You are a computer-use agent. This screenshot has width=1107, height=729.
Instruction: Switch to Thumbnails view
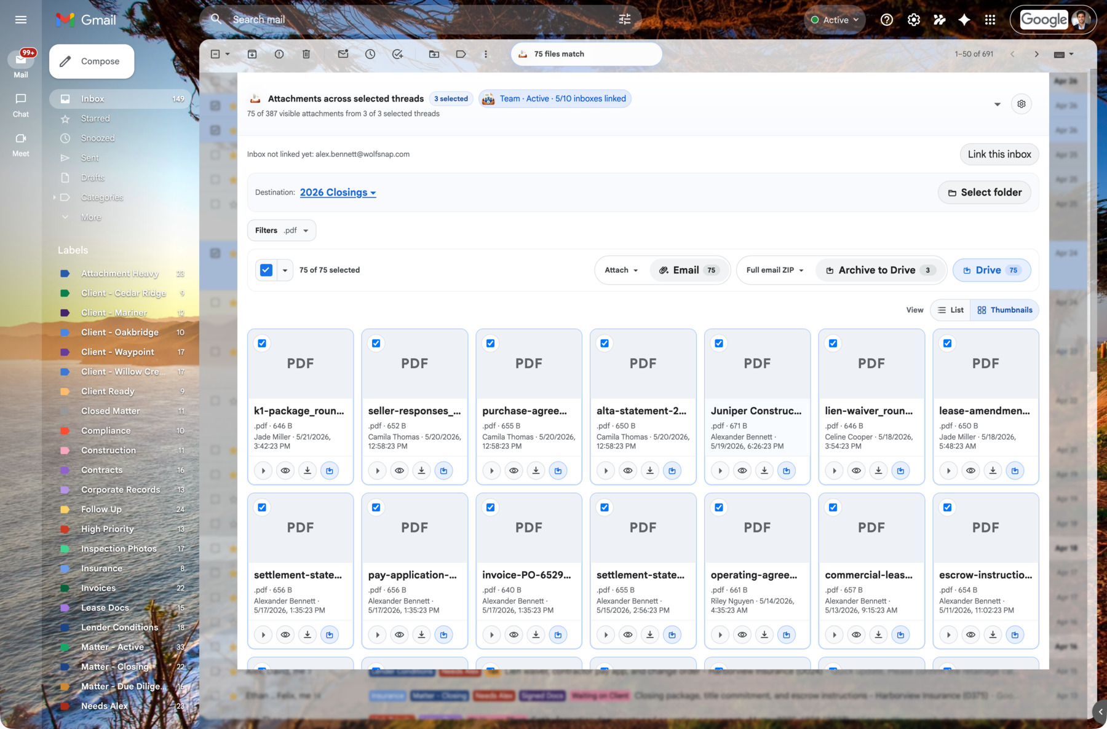point(1005,310)
